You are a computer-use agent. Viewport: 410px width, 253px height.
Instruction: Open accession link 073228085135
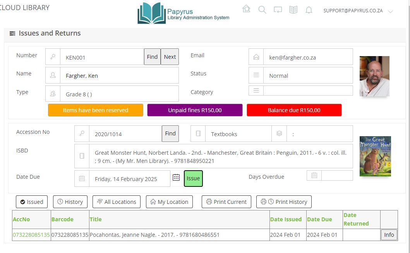pyautogui.click(x=31, y=235)
